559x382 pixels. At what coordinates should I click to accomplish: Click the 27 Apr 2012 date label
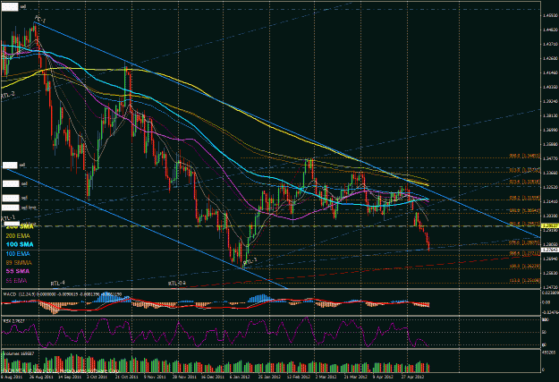413,377
